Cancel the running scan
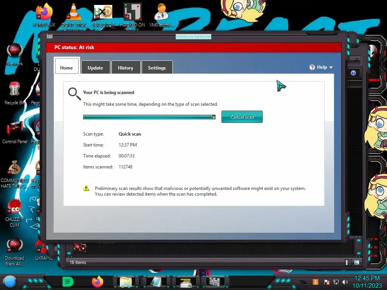The height and width of the screenshot is (290, 387). tap(242, 117)
